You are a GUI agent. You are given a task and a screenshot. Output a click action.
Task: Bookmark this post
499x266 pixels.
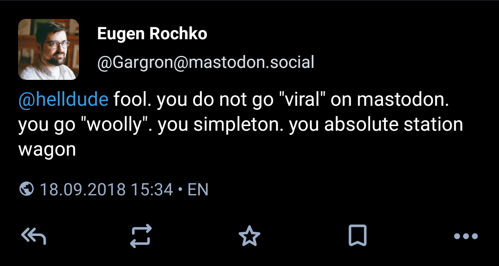(x=357, y=236)
